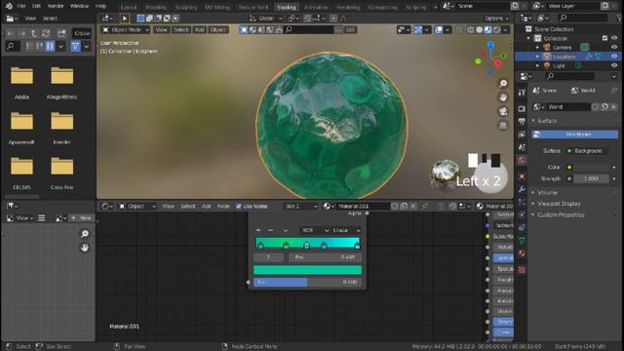Open the Modifier properties wrench tab
This screenshot has height=351, width=624.
(522, 189)
